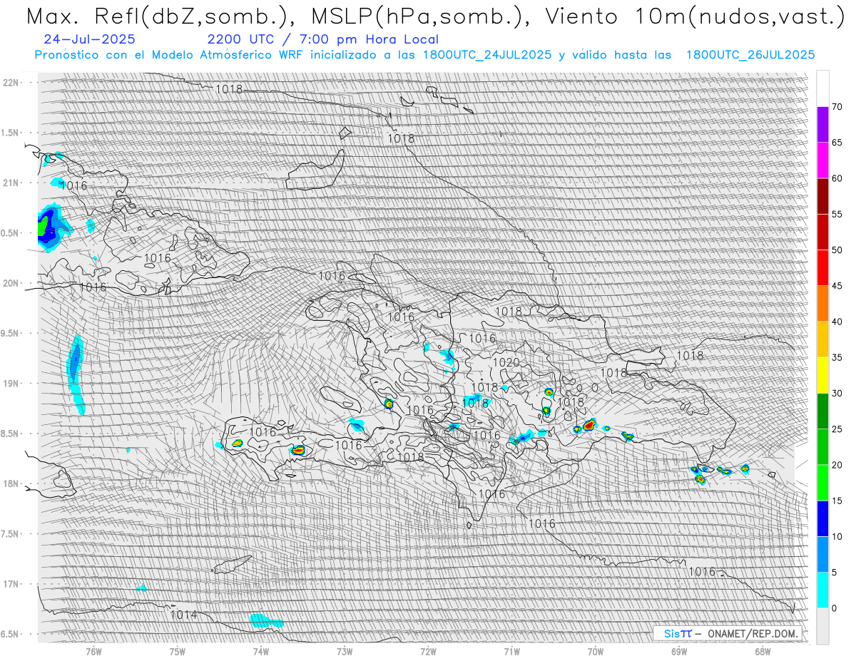Click the magenta 60-65 dBZ colorbar segment
This screenshot has height=661, width=856.
(822, 160)
